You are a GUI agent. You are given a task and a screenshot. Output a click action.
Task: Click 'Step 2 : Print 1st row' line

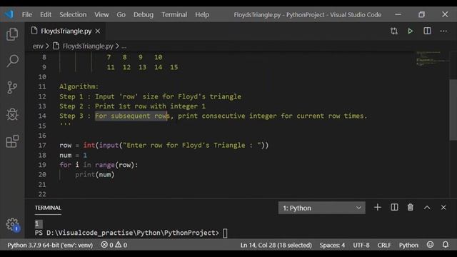pos(132,106)
